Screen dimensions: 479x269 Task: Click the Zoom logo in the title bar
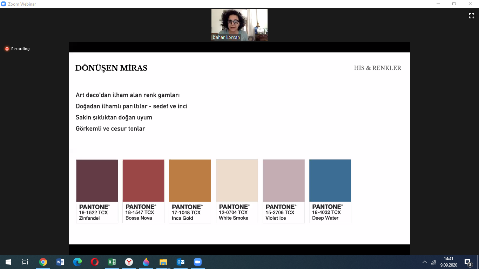click(4, 4)
